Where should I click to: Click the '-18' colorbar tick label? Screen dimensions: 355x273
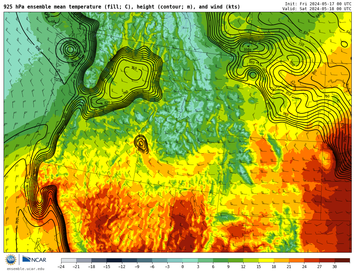point(91,267)
